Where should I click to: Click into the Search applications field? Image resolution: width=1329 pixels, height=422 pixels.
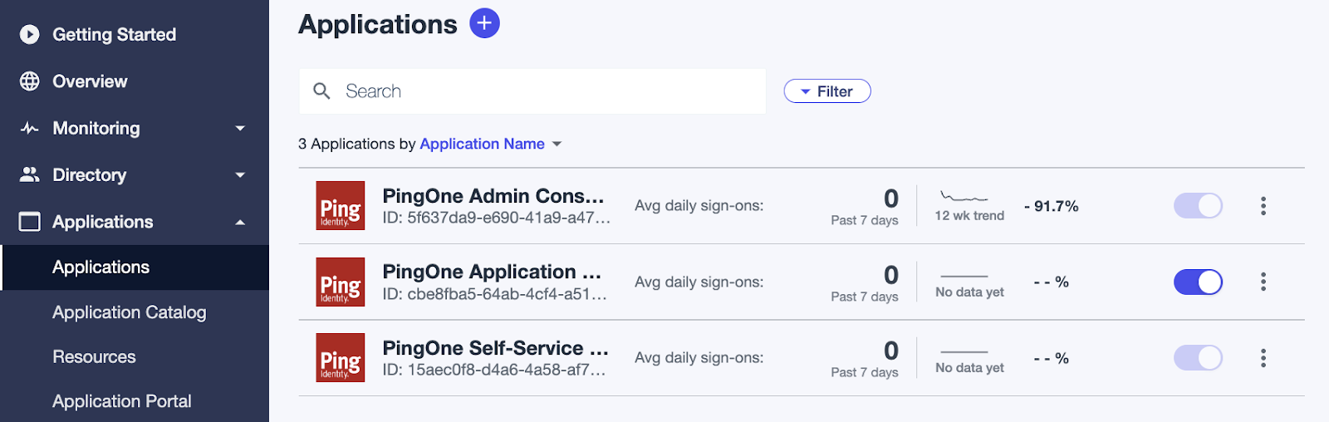(532, 91)
